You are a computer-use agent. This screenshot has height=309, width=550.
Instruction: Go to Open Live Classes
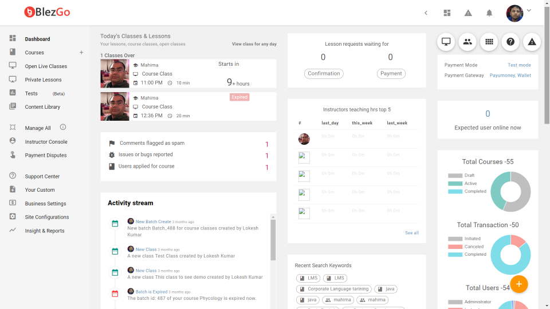[x=46, y=66]
